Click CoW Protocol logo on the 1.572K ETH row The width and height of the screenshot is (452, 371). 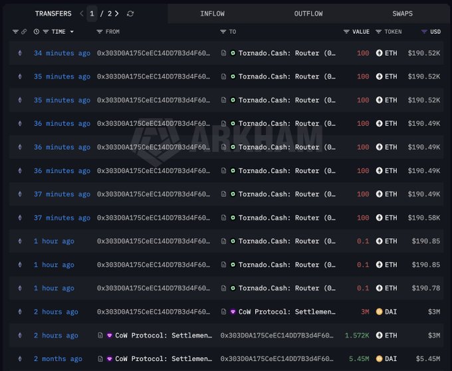(x=110, y=335)
